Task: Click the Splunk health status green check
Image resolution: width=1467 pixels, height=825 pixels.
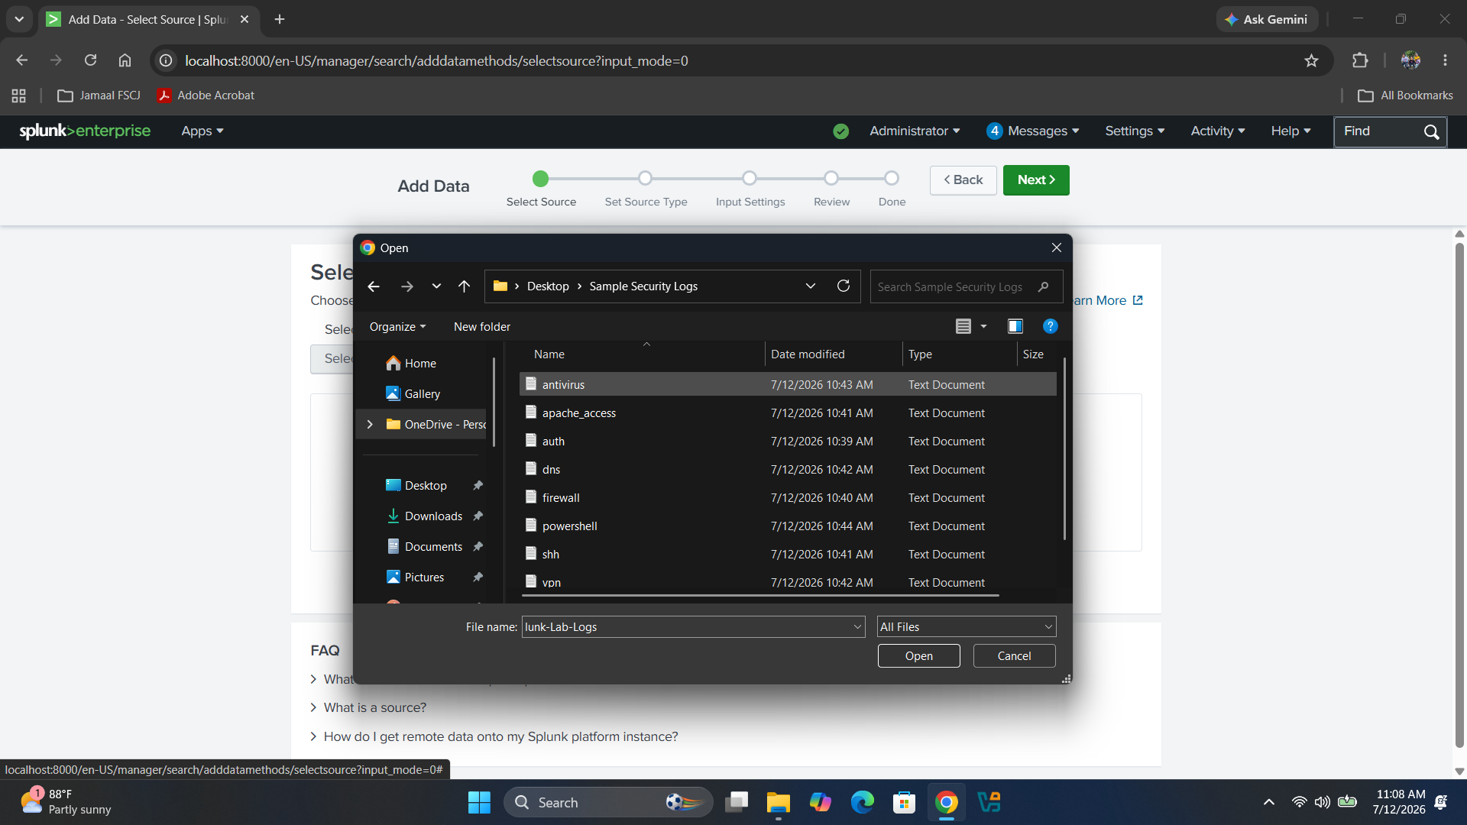Action: (840, 131)
